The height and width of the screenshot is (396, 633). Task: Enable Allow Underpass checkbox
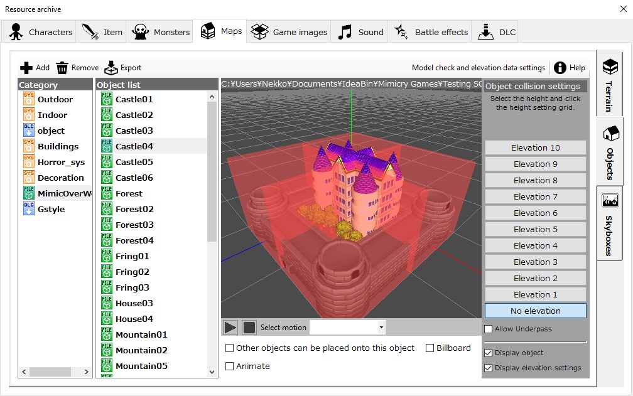(488, 329)
